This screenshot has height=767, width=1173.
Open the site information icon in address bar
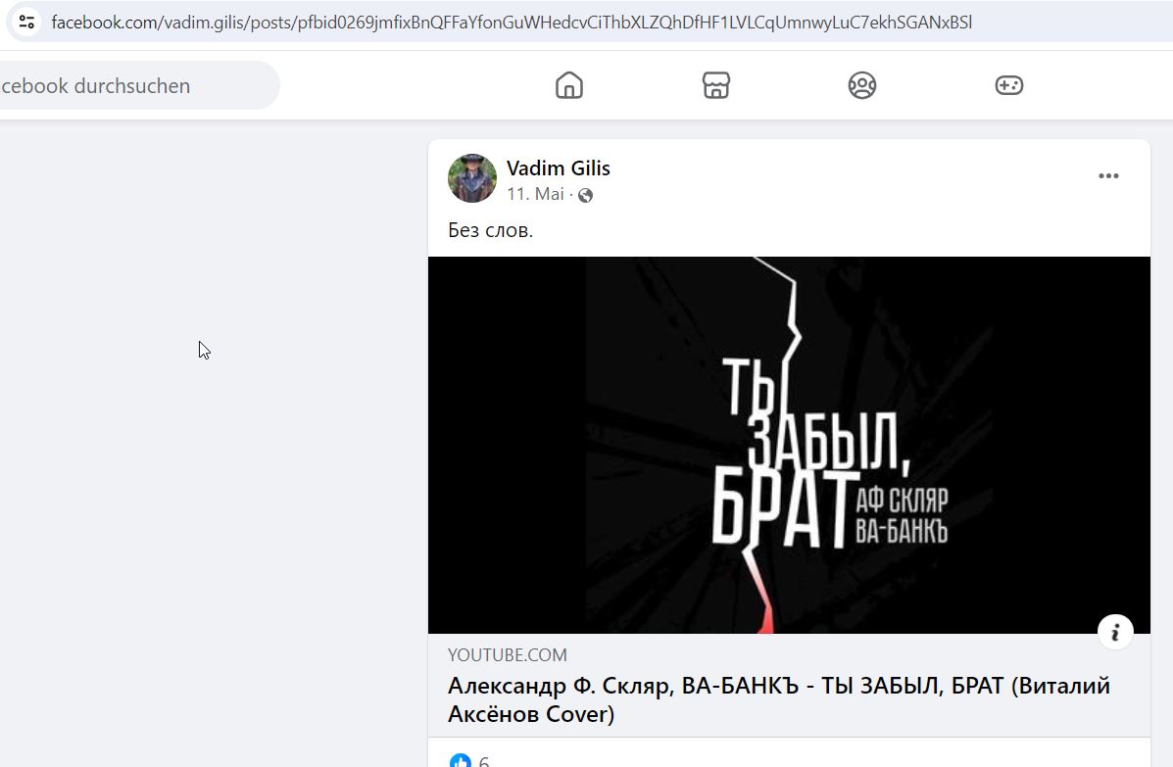26,23
